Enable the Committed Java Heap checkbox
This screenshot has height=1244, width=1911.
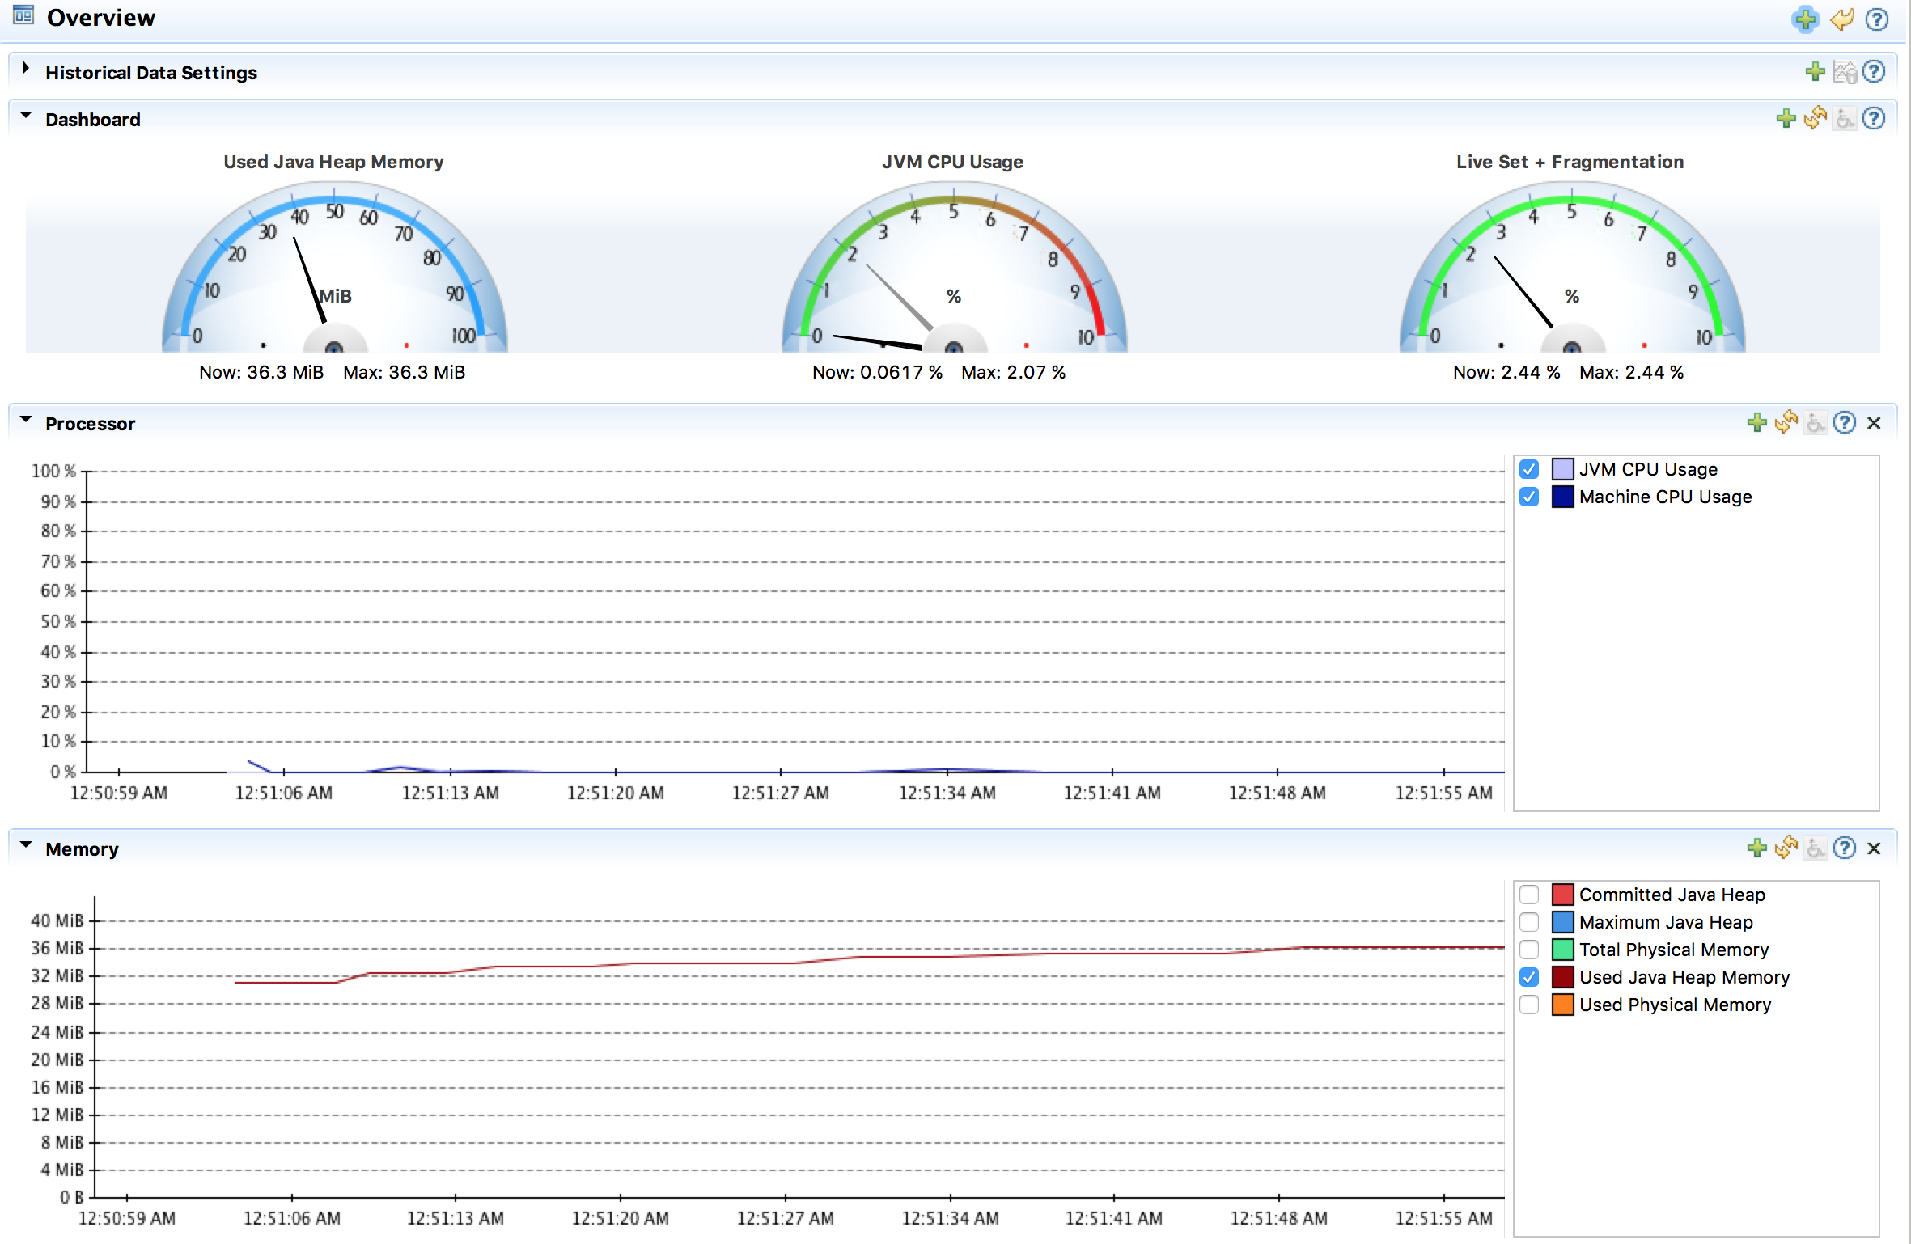click(x=1528, y=895)
